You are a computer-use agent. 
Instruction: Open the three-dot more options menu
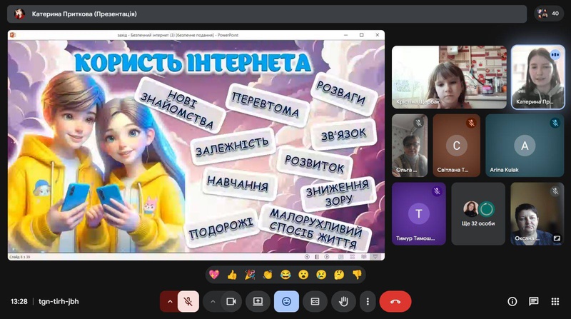368,301
